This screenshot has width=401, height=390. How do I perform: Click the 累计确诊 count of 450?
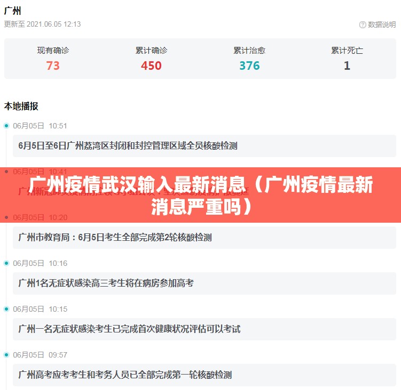point(151,66)
